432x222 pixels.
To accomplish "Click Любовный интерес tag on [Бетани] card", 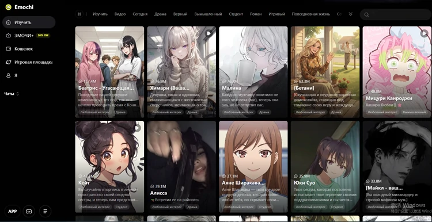I will tap(310, 112).
